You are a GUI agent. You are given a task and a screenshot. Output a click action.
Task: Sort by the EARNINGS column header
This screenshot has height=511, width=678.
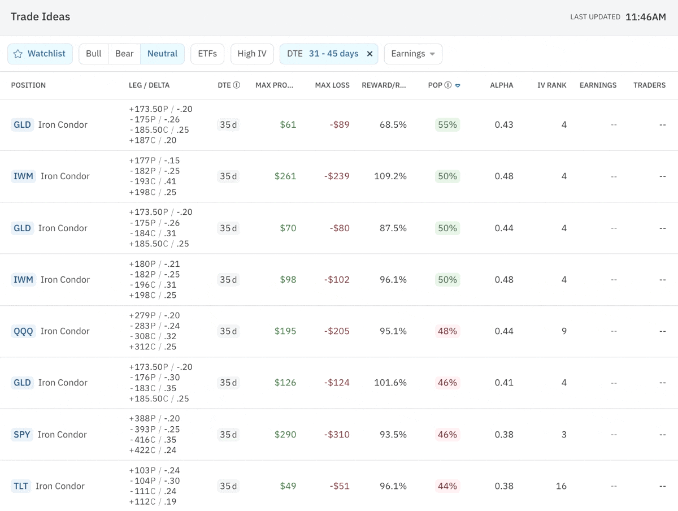pyautogui.click(x=598, y=85)
